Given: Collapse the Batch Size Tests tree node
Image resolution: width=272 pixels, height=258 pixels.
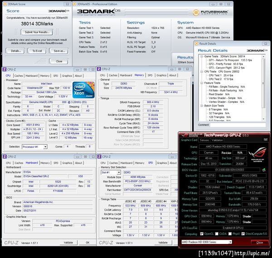Looking at the screenshot, I should coord(202,105).
